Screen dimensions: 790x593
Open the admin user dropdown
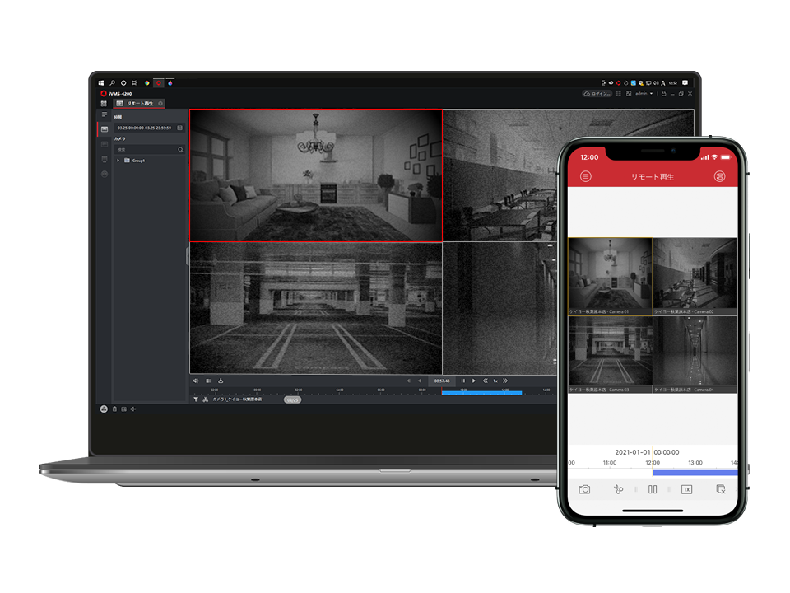(644, 94)
